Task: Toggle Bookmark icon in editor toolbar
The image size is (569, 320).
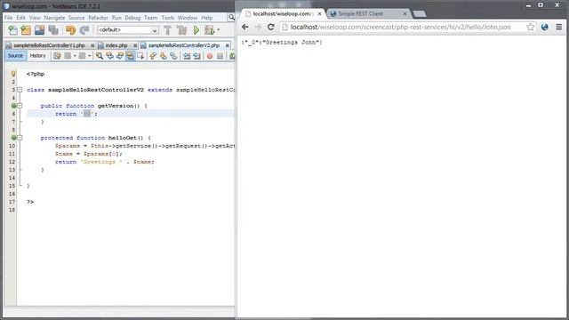Action: (x=173, y=56)
